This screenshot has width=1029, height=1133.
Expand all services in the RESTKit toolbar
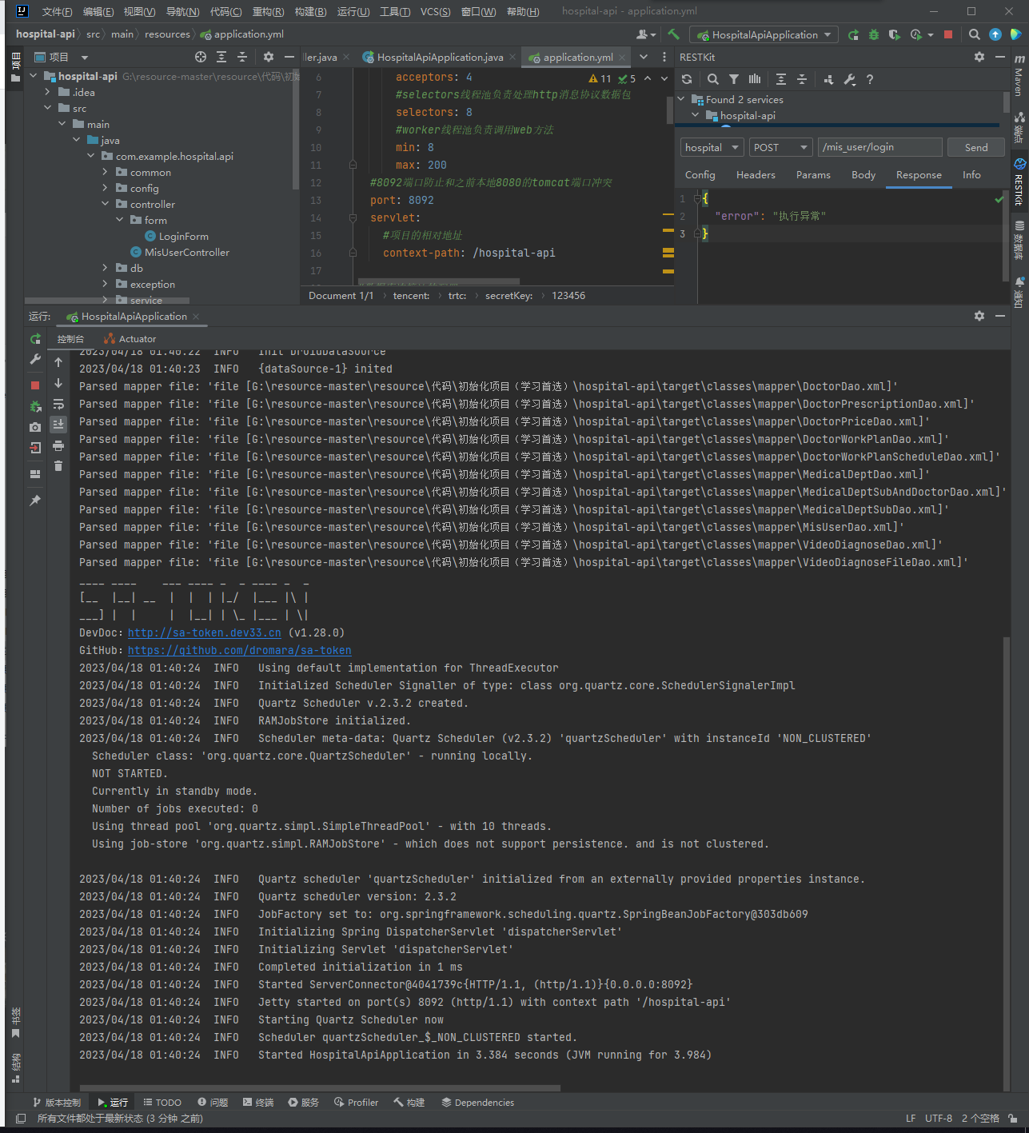click(781, 79)
